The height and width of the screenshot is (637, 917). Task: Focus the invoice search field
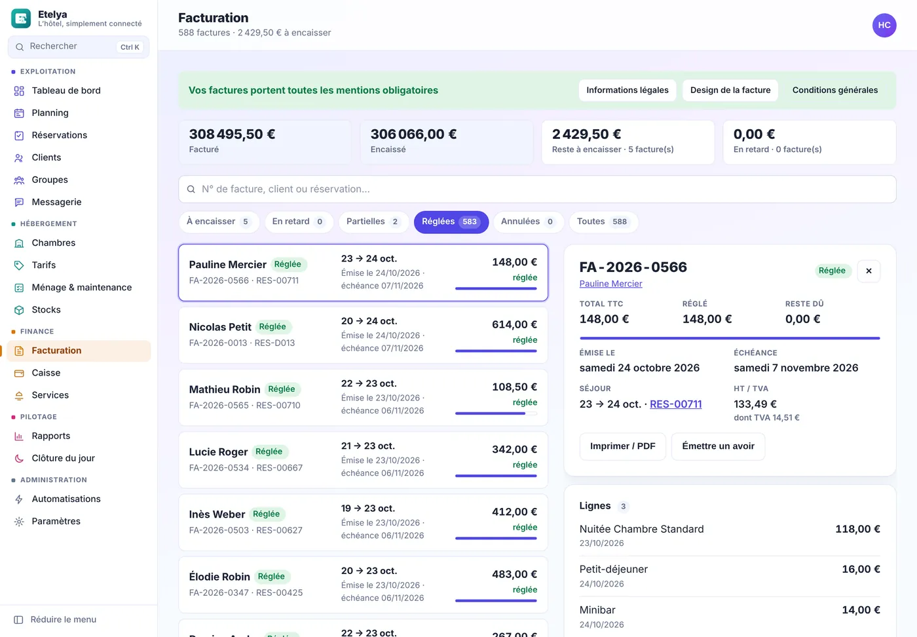pos(537,189)
